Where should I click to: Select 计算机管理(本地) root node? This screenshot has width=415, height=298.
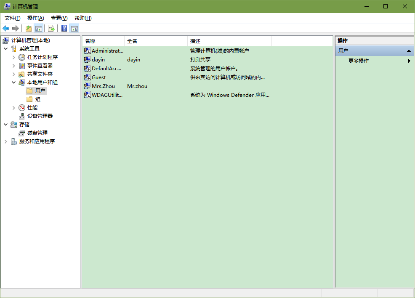click(30, 40)
